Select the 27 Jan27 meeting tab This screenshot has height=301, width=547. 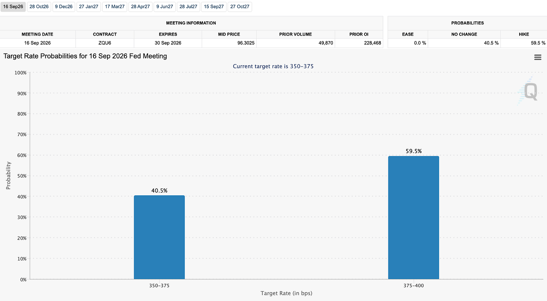[x=89, y=7]
